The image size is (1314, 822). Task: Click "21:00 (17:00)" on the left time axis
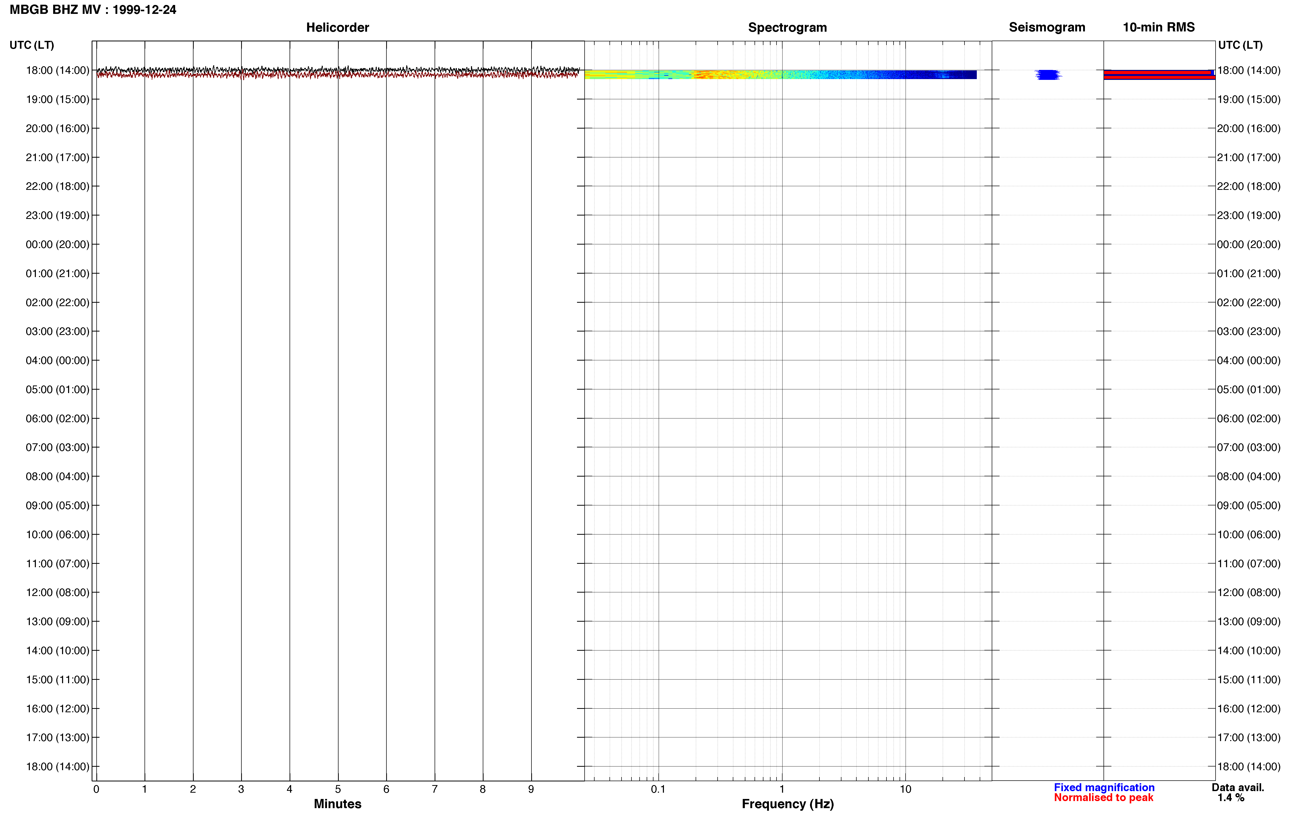coord(58,158)
